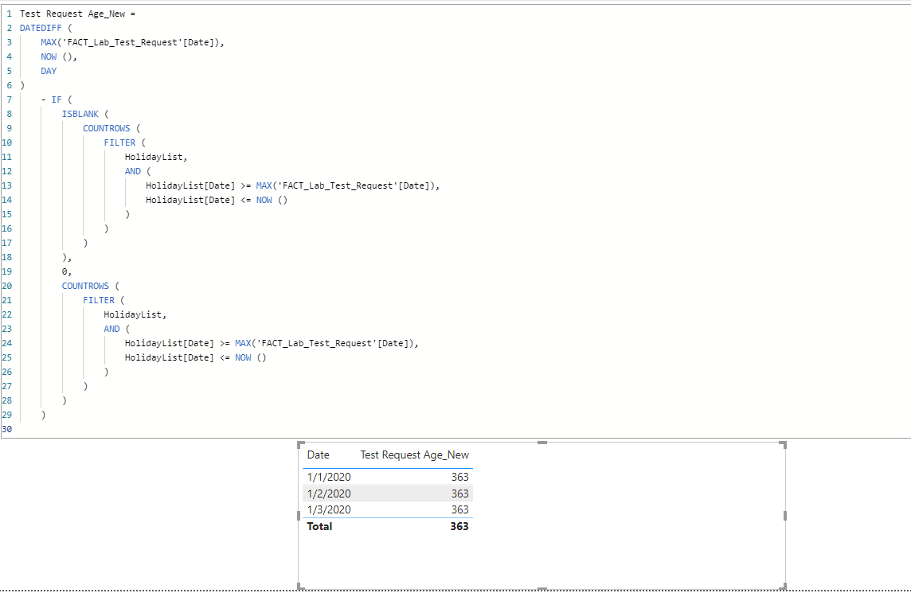This screenshot has width=911, height=597.
Task: Click HolidayList[Date] on line 13
Action: click(x=190, y=185)
